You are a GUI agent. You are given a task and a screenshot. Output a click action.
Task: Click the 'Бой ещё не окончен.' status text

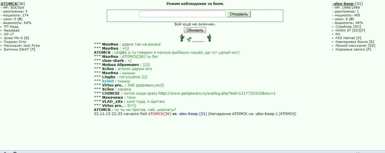click(x=195, y=24)
